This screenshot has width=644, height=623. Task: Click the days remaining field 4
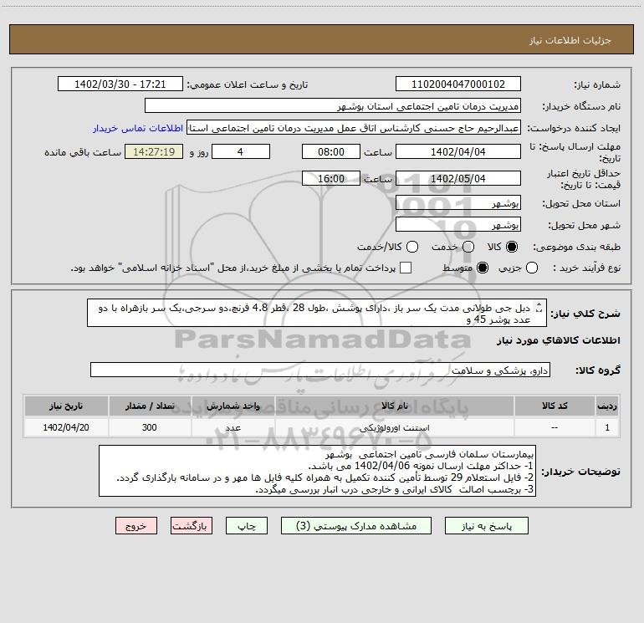pyautogui.click(x=241, y=151)
